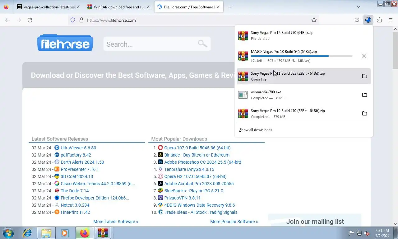The width and height of the screenshot is (398, 239).
Task: Open the Netcut 3.0.234 link
Action: [x=75, y=205]
